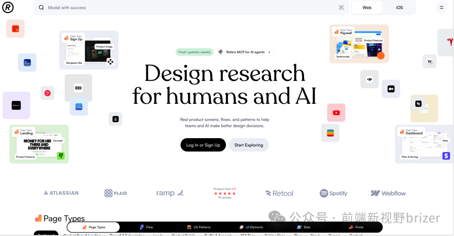Click the image search icon in search bar

[x=341, y=8]
